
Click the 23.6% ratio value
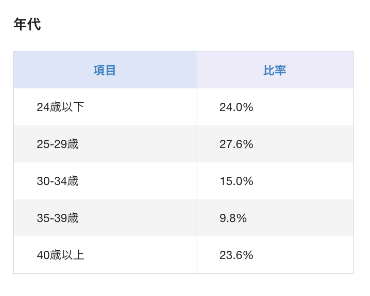236,255
